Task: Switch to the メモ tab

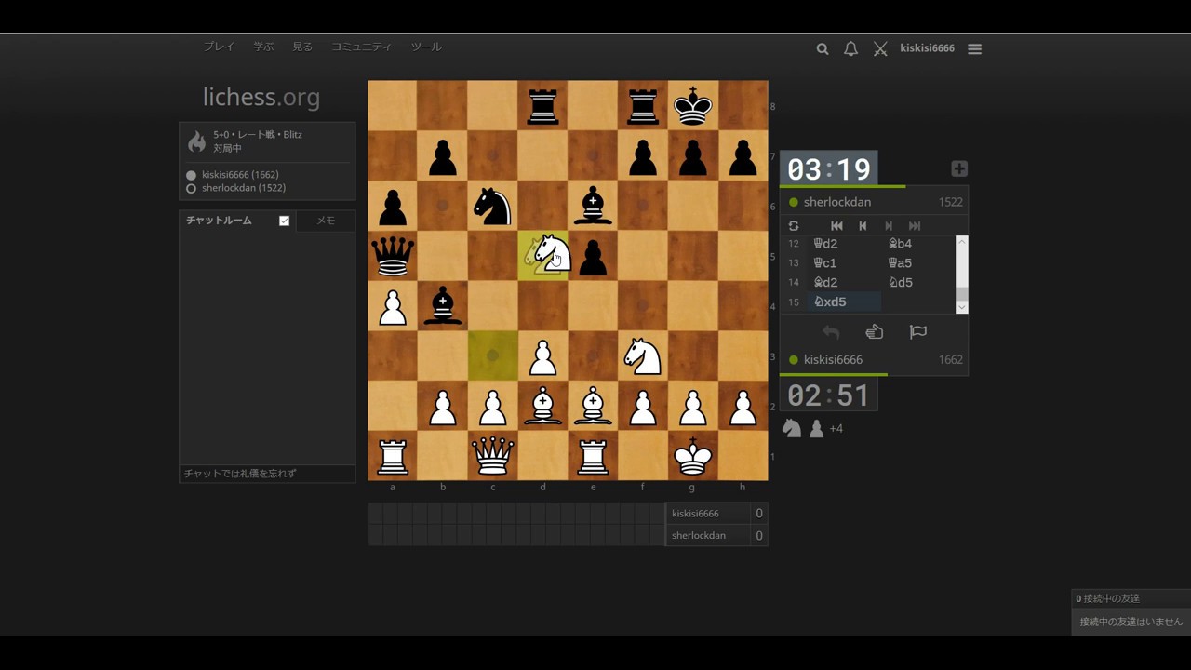Action: coord(326,221)
